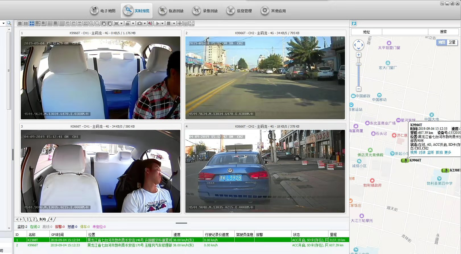Click the 搜索 search button on map
Viewport: 461px width, 254px height.
[443, 32]
